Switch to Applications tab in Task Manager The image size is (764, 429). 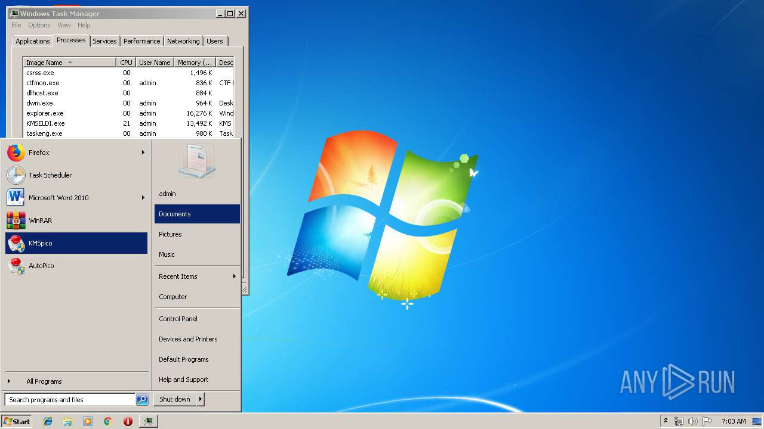click(x=32, y=41)
